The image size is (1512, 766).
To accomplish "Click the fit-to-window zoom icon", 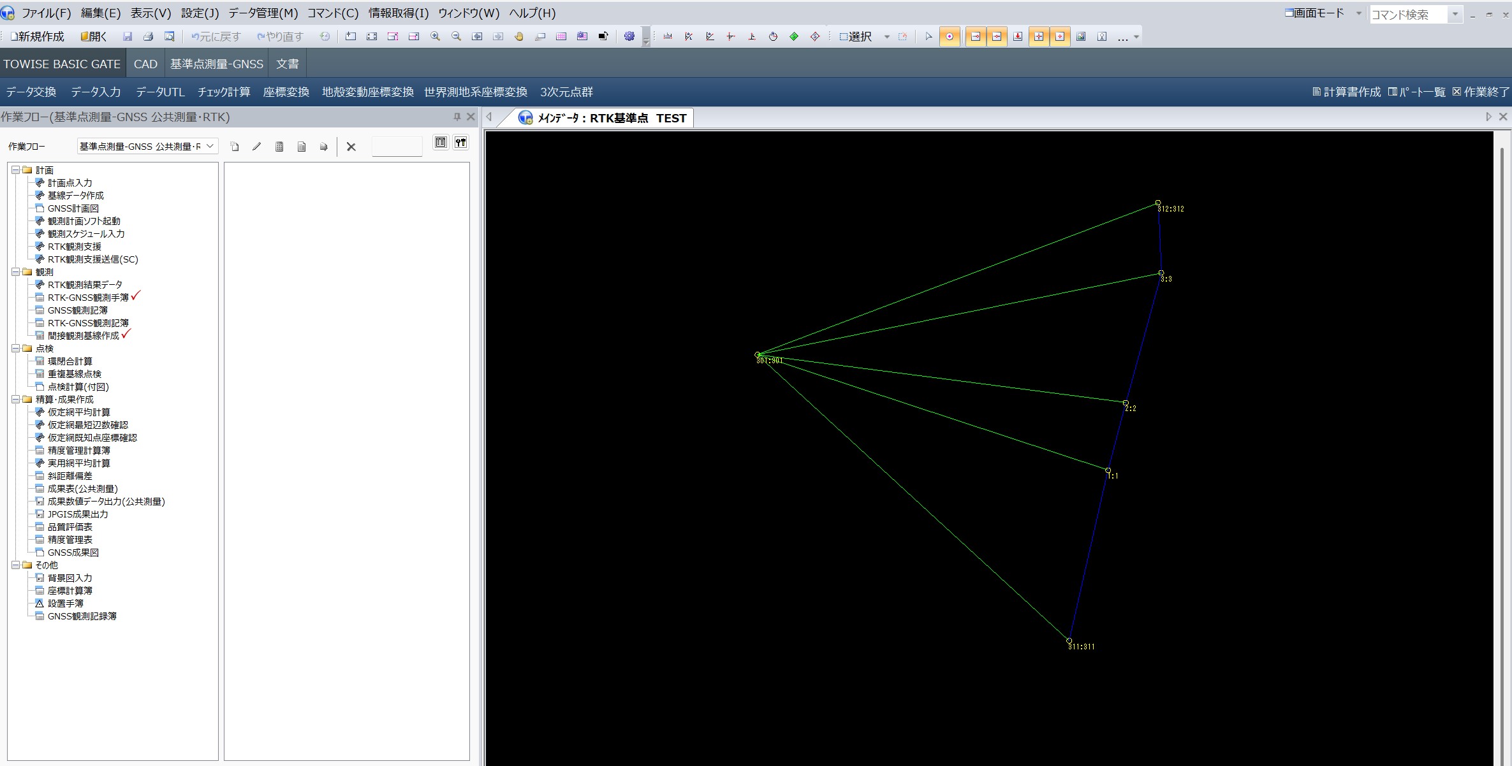I will (x=372, y=37).
